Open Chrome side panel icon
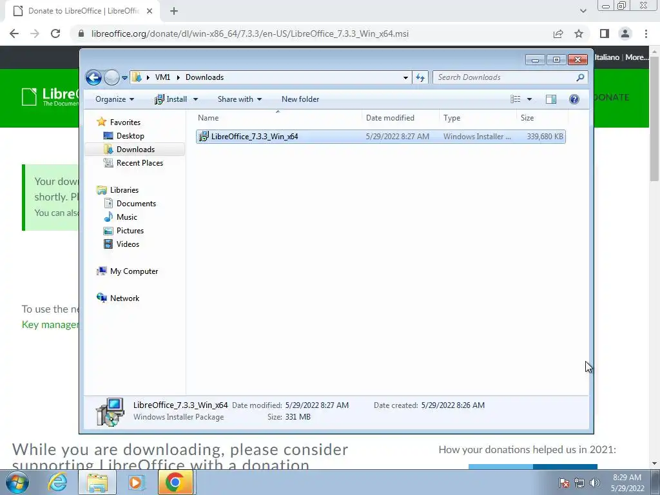This screenshot has width=660, height=495. [x=605, y=34]
